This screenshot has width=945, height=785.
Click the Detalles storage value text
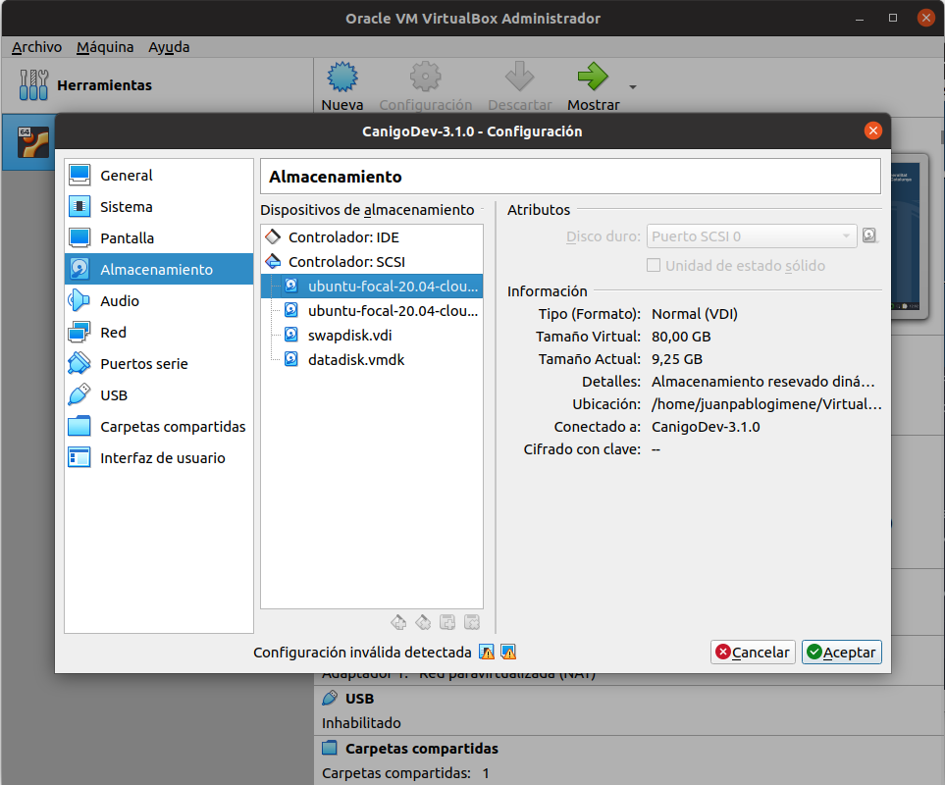pos(762,382)
